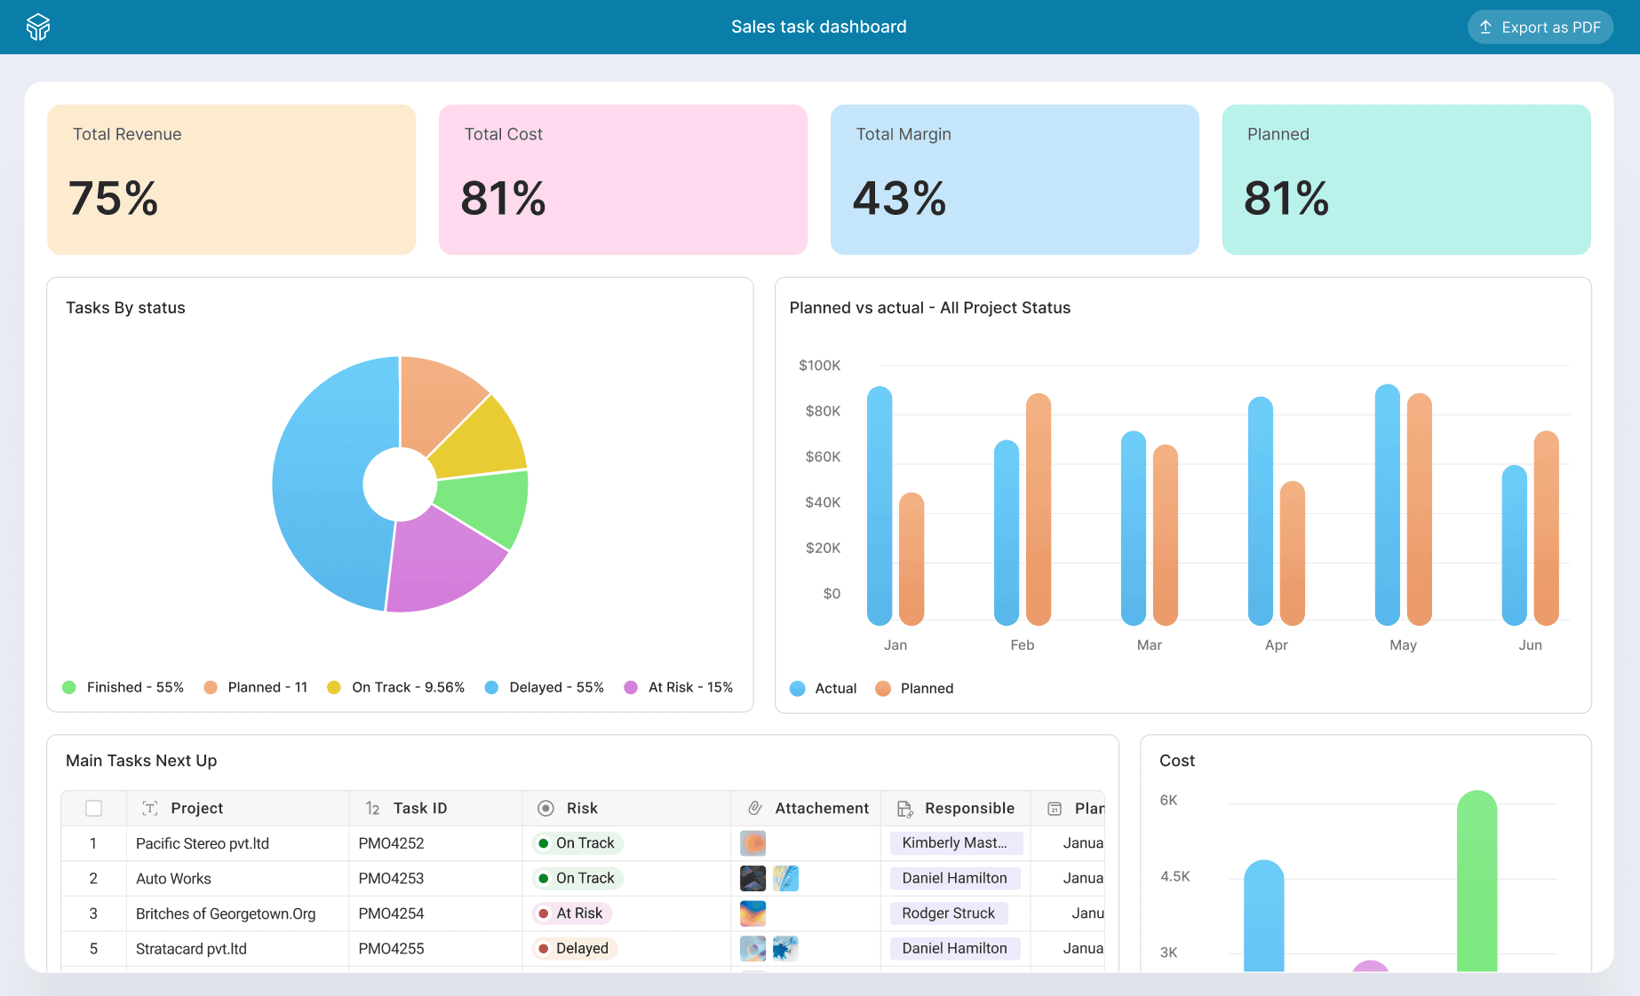Click the paperclip icon in the Attachement header
1640x996 pixels.
tap(754, 808)
